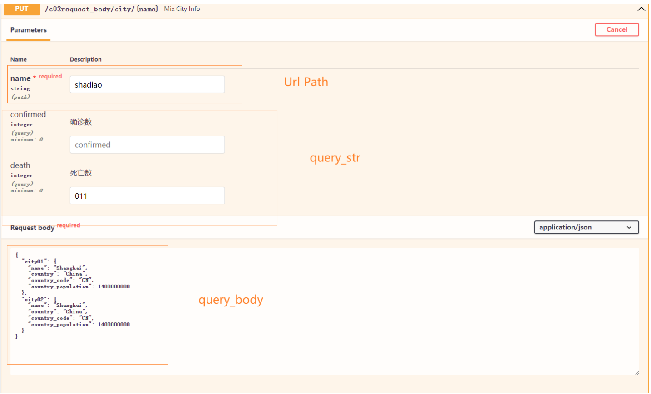Click the orange PUT method badge

[x=21, y=9]
